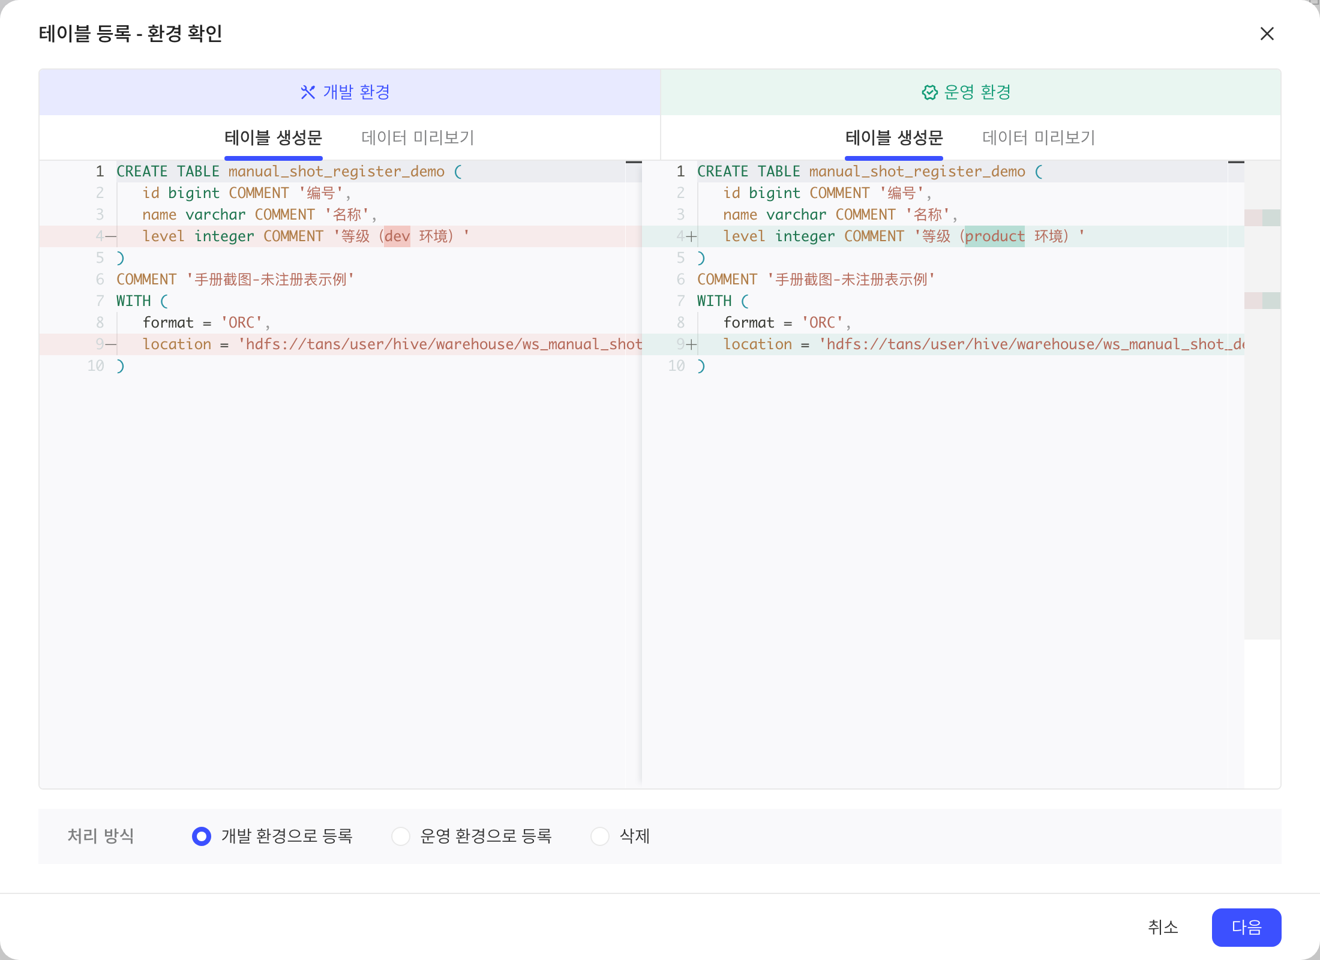Click 'name varchar' line in production editor
Viewport: 1320px width, 960px height.
point(840,215)
